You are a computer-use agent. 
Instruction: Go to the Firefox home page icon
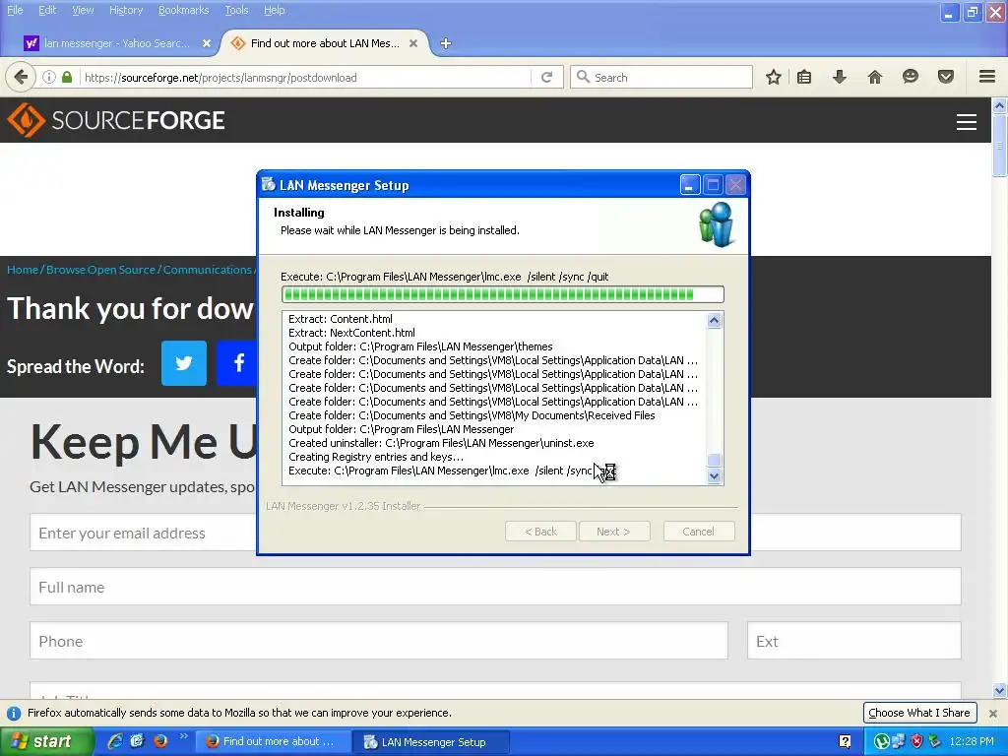click(x=875, y=77)
